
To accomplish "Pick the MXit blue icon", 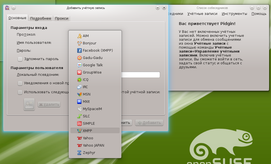I will coord(79,102).
